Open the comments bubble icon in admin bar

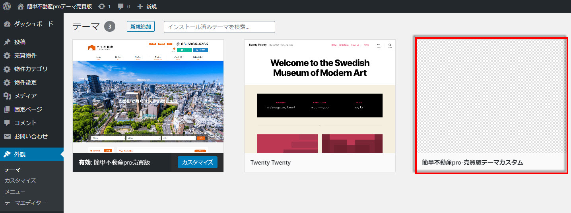(120, 6)
